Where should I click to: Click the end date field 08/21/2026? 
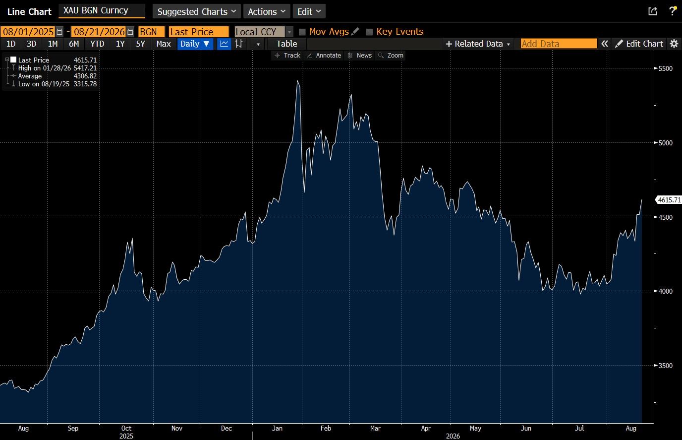pyautogui.click(x=99, y=32)
